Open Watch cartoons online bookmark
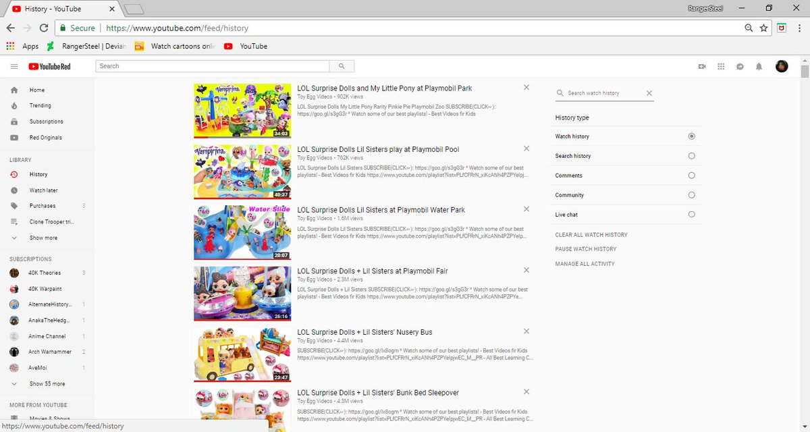810x432 pixels. tap(175, 47)
